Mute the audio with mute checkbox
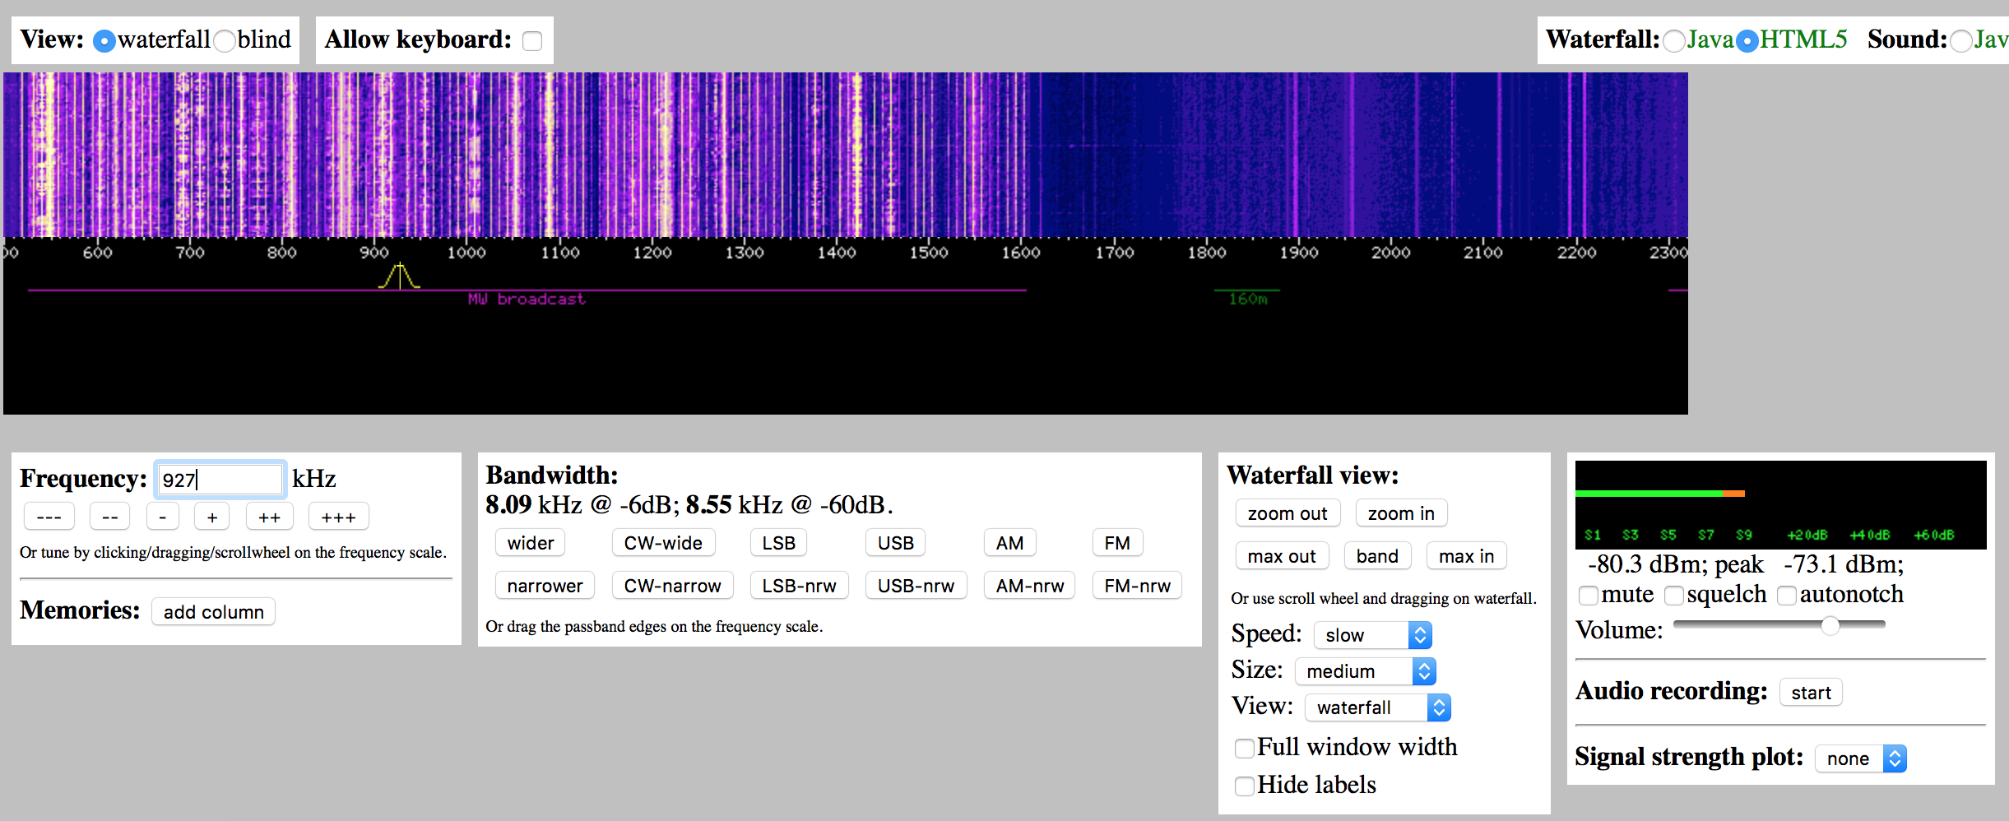The height and width of the screenshot is (821, 2009). click(x=1589, y=596)
